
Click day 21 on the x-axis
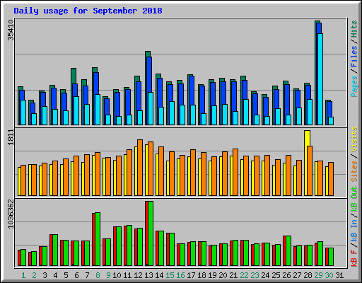click(x=233, y=275)
